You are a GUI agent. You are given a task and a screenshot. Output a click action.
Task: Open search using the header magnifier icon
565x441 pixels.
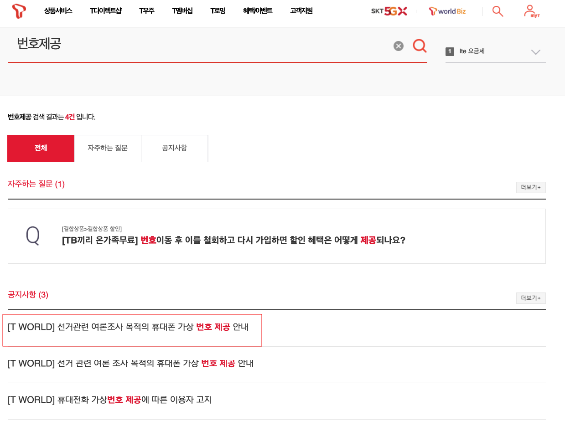coord(498,11)
